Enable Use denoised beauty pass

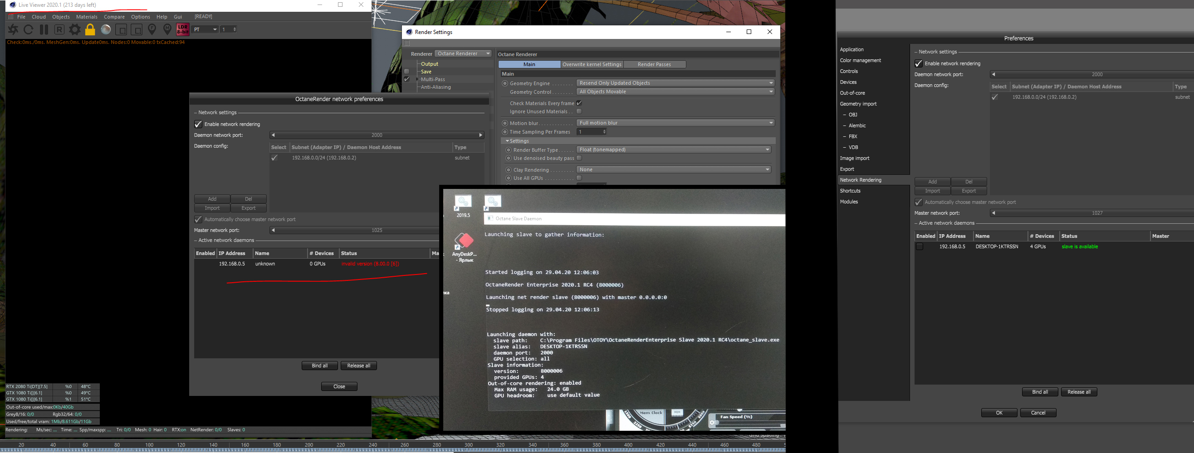pyautogui.click(x=579, y=158)
